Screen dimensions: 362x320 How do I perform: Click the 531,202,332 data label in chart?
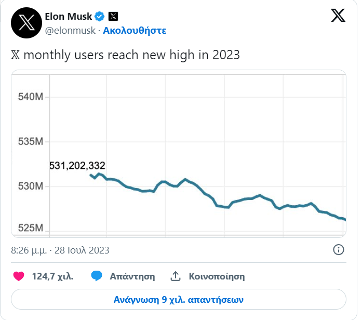pos(77,166)
